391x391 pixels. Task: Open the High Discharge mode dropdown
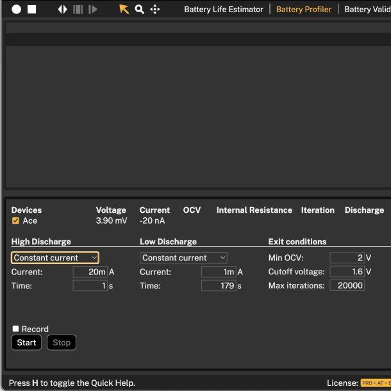55,258
